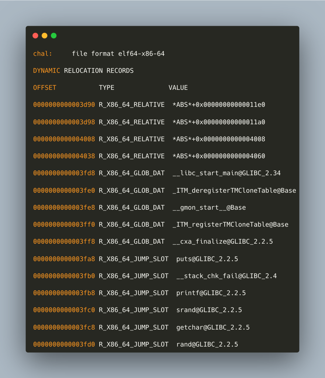Click the red close dot

[x=35, y=36]
